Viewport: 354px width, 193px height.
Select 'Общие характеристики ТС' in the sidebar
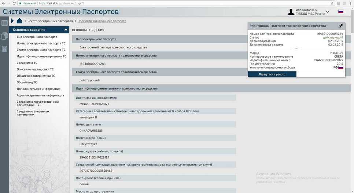pyautogui.click(x=36, y=76)
